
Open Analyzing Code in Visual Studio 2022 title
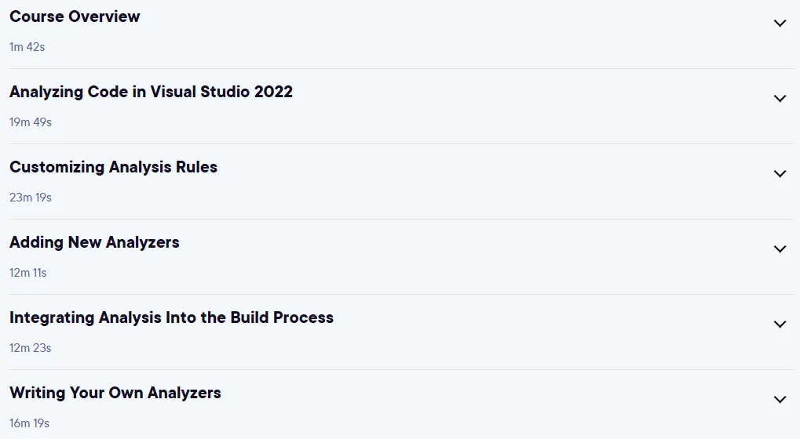pos(151,92)
